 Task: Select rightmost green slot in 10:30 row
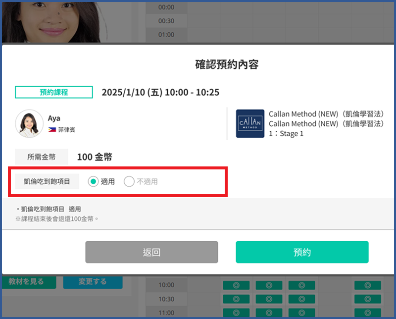tap(367, 299)
